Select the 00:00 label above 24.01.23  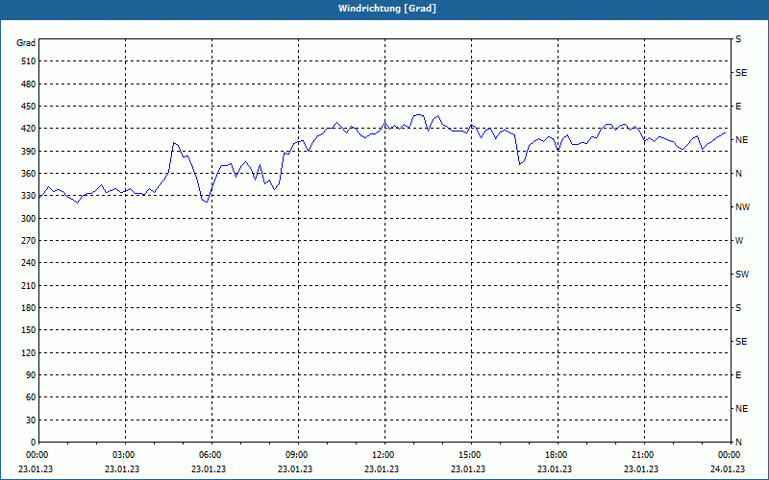729,455
